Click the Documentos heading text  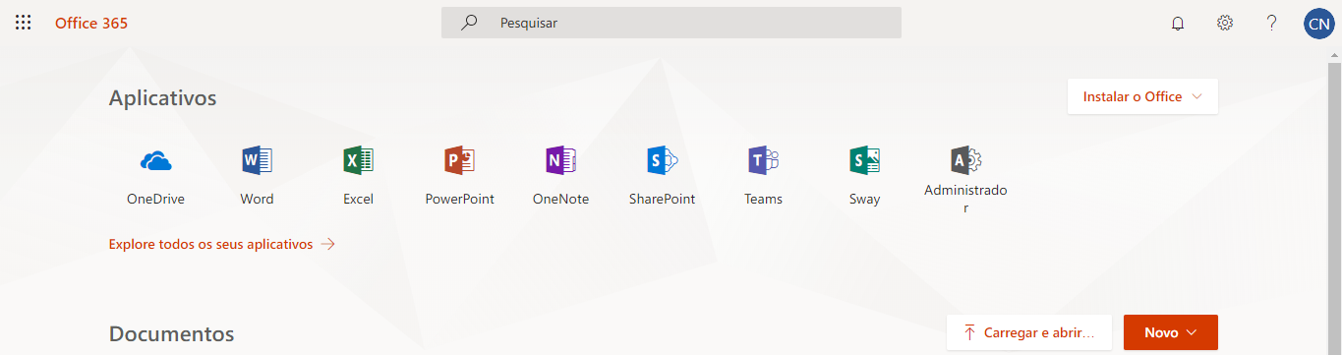(171, 334)
